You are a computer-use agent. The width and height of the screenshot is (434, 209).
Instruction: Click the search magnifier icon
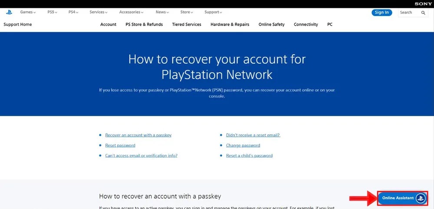click(x=423, y=13)
